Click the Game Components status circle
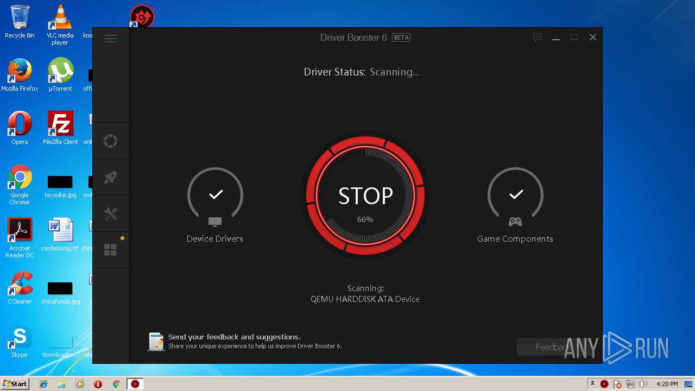This screenshot has width=695, height=391. 515,195
